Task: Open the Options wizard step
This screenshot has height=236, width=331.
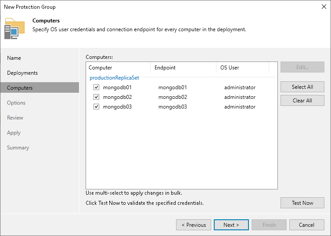Action: pos(16,103)
